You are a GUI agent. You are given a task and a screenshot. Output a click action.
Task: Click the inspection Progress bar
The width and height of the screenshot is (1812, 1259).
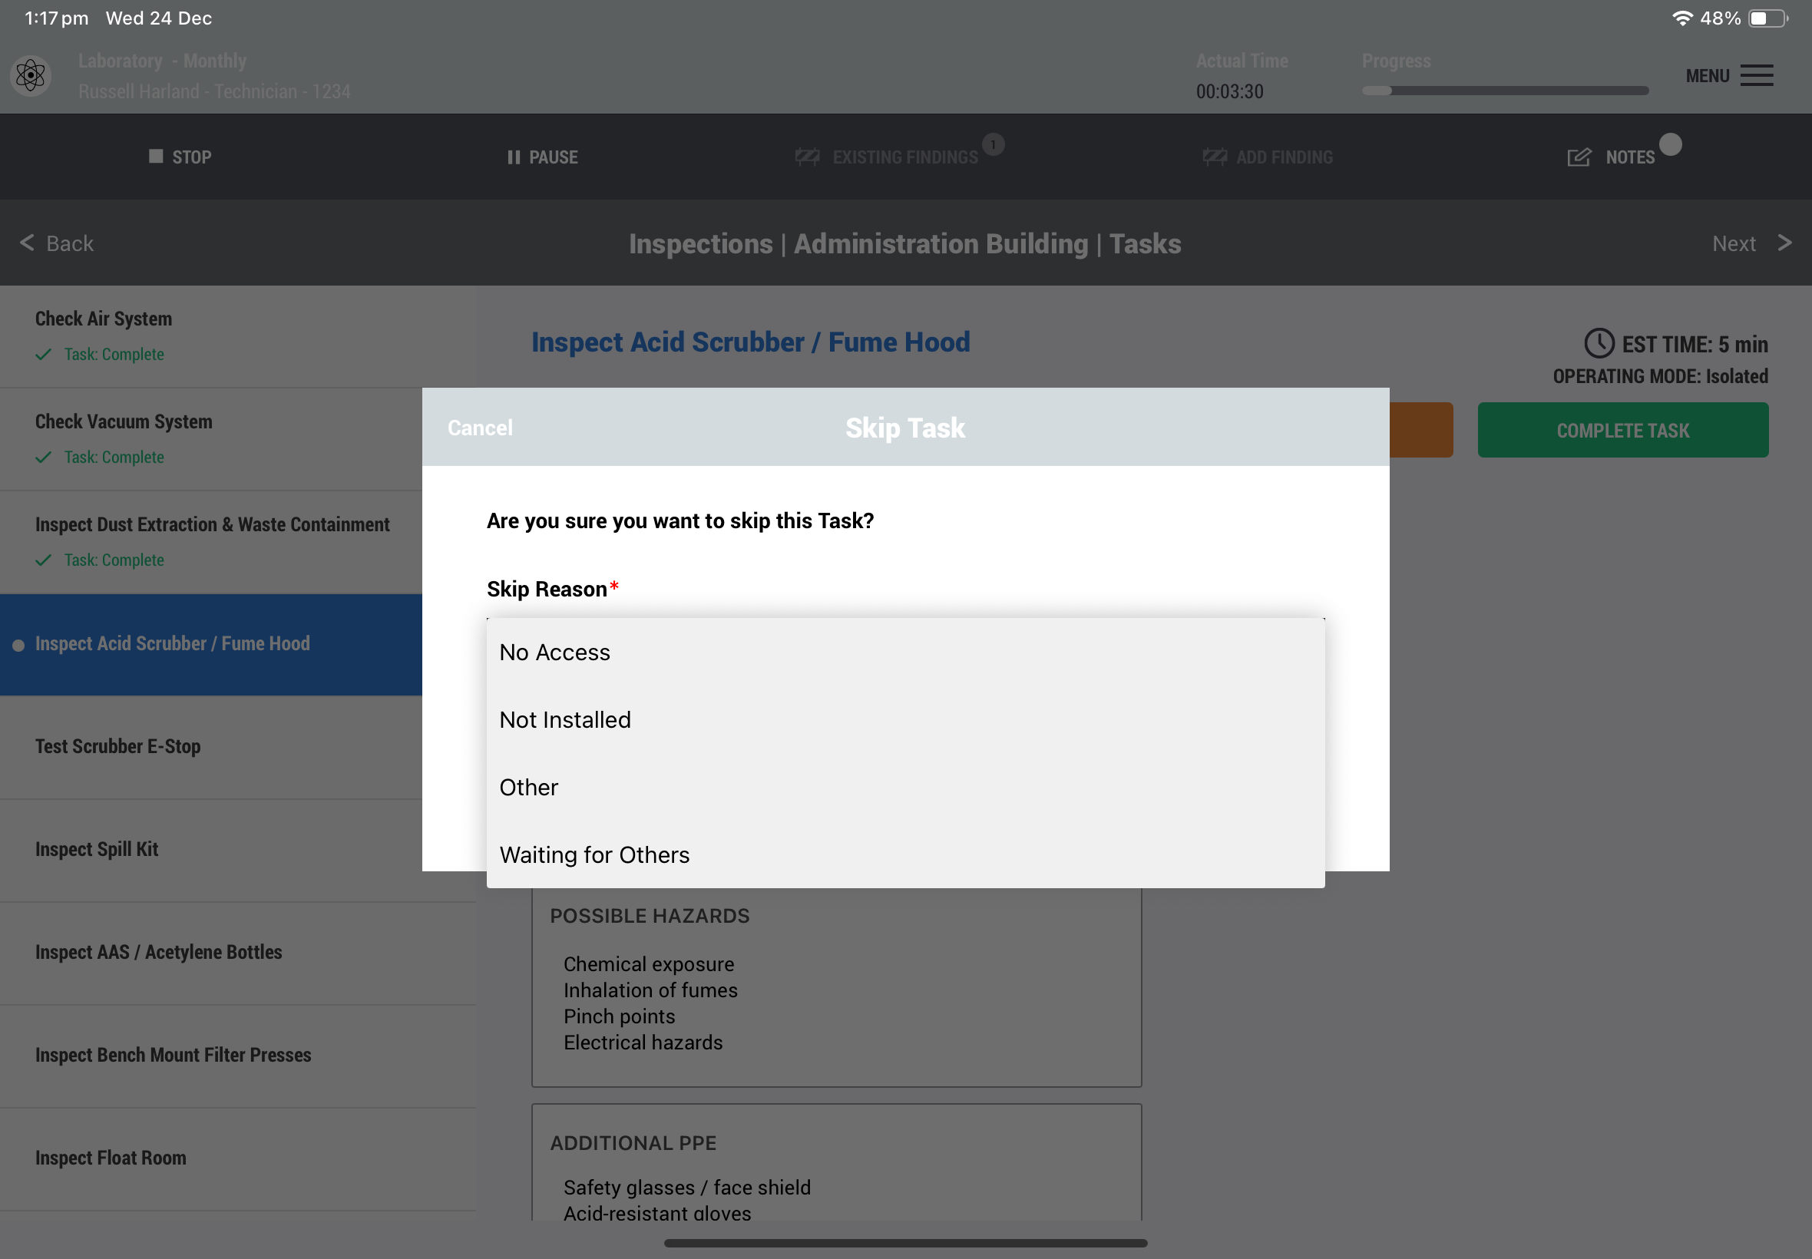click(x=1504, y=91)
